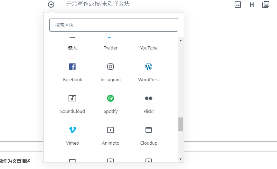The image size is (277, 169).
Task: Click the Twitter block label
Action: 111,48
